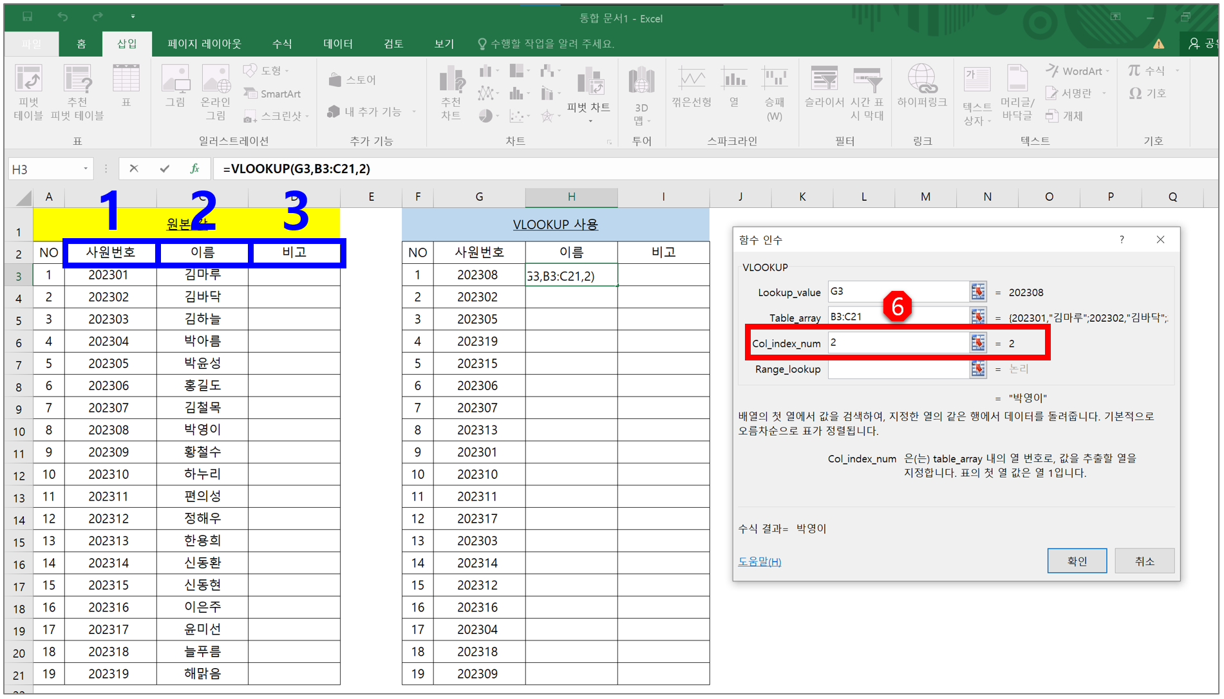Open Recommended PivotTables
1224x699 pixels.
[x=77, y=92]
